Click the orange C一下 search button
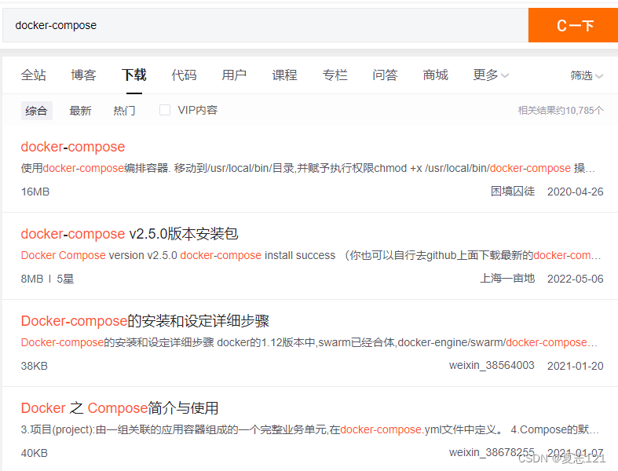 point(573,25)
